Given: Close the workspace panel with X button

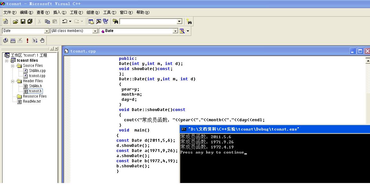Looking at the screenshot, I should (x=56, y=49).
